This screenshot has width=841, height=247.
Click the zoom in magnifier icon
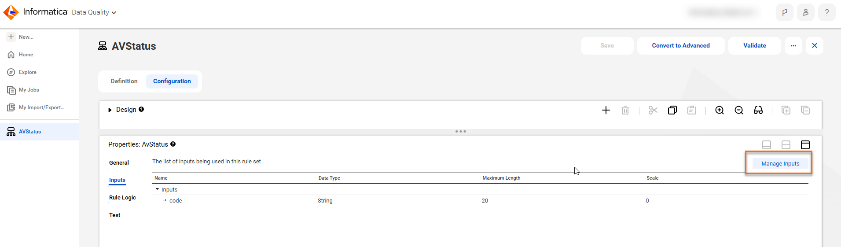719,110
